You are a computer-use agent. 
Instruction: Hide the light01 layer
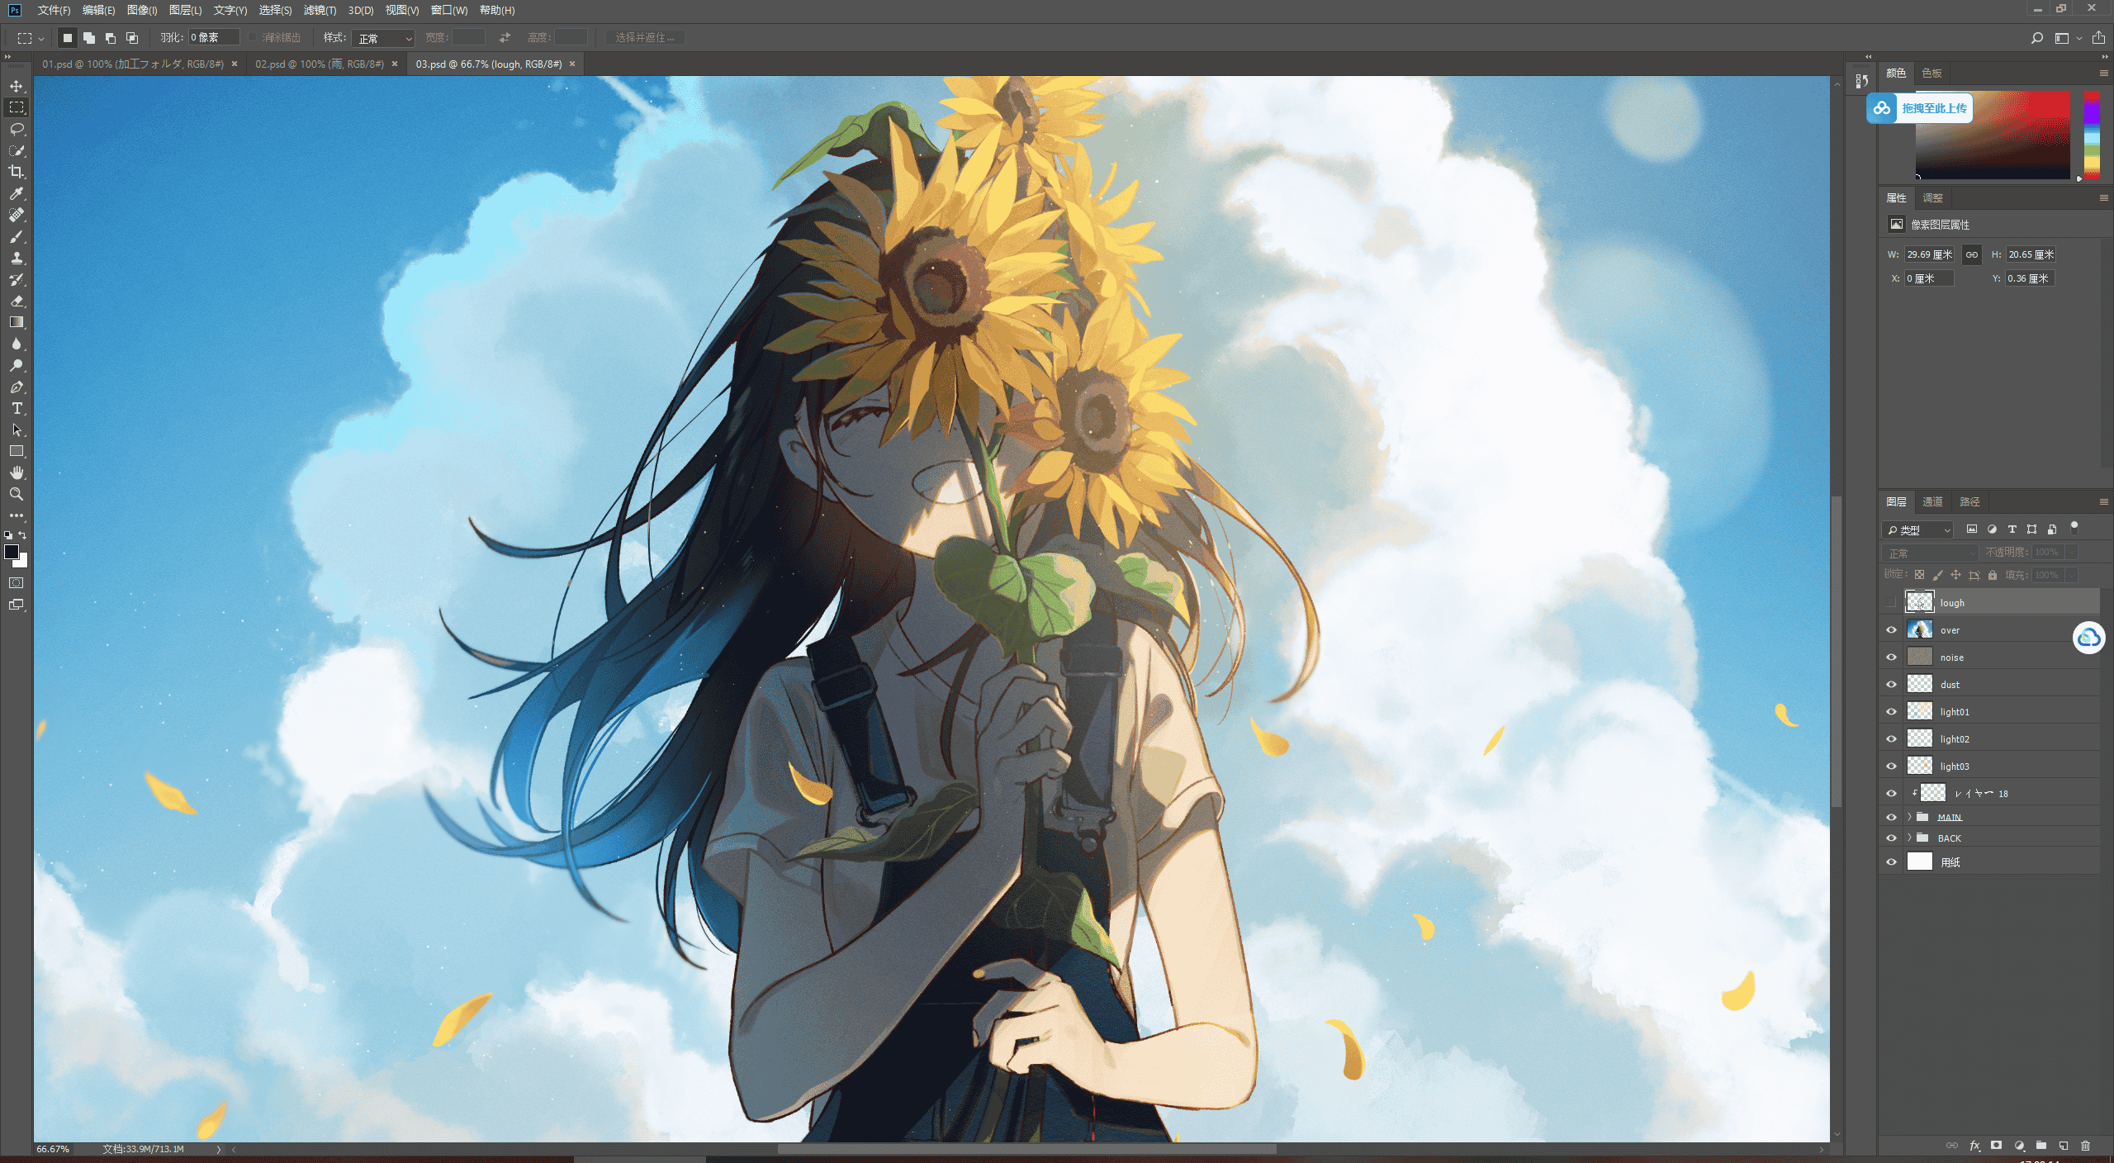1891,711
